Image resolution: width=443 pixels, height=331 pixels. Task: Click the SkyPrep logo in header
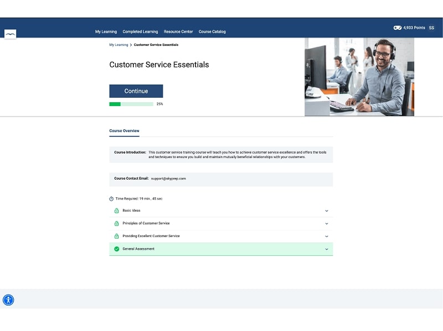pos(10,34)
